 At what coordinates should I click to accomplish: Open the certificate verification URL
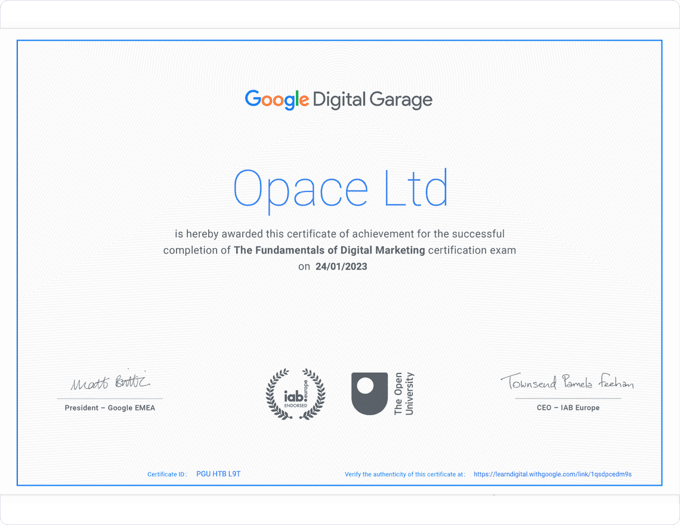pos(552,474)
